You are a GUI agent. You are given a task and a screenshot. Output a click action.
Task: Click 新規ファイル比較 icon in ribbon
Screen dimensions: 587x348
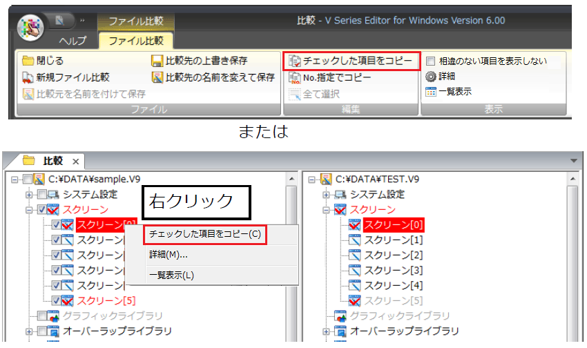(28, 77)
